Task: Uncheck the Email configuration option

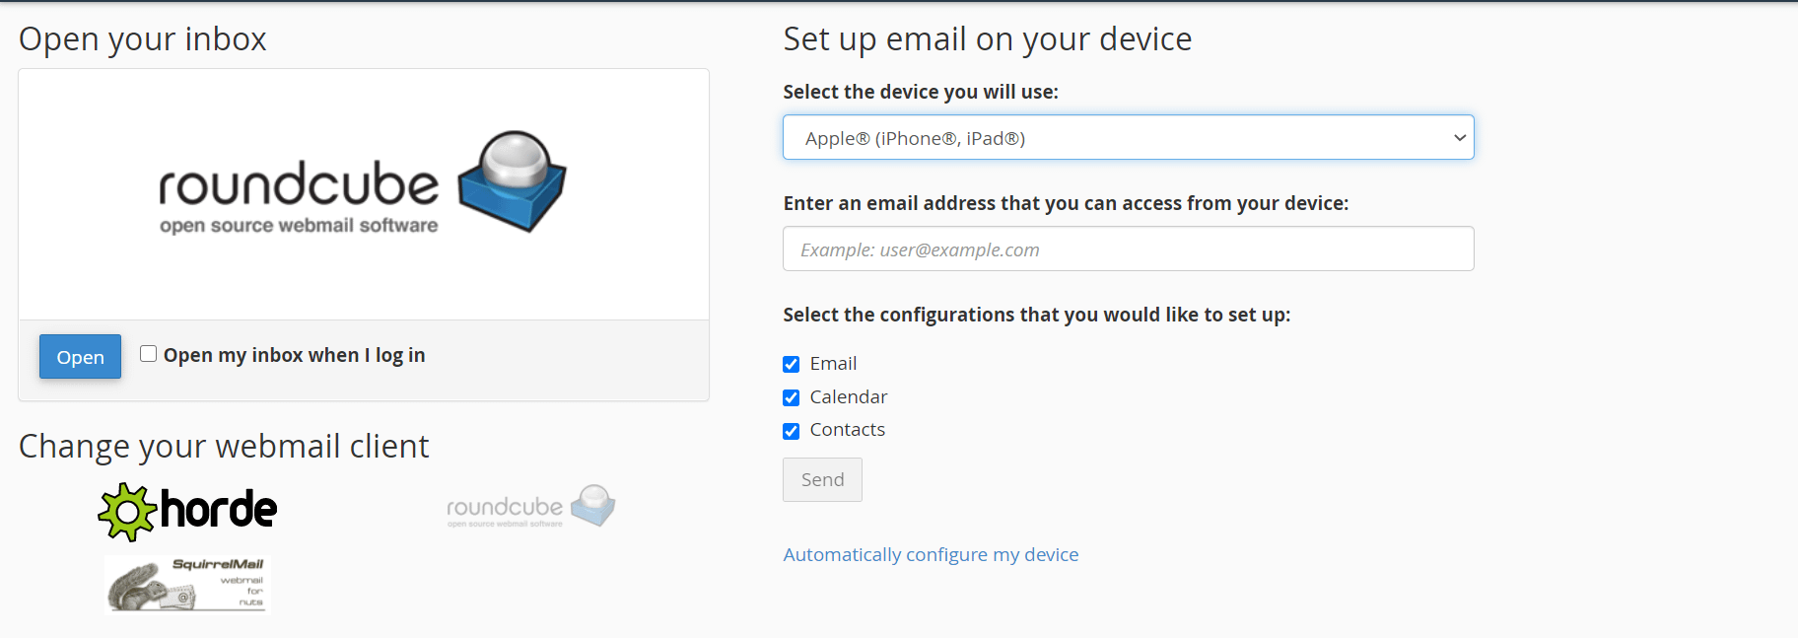Action: pos(791,364)
